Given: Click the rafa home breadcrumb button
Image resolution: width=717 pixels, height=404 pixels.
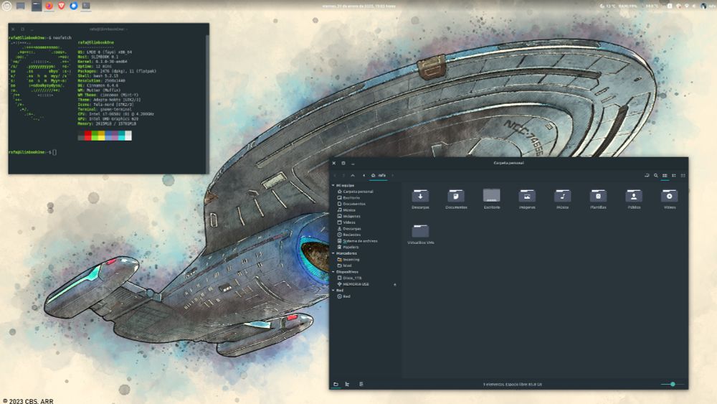Looking at the screenshot, I should pyautogui.click(x=379, y=175).
